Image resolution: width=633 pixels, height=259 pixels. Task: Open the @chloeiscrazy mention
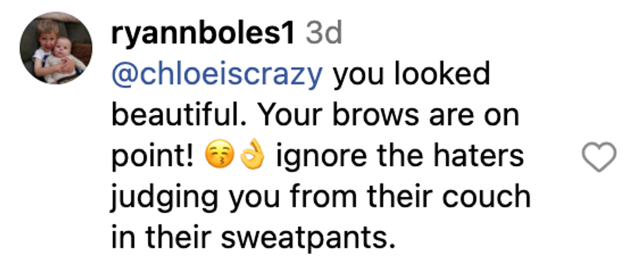coord(216,76)
